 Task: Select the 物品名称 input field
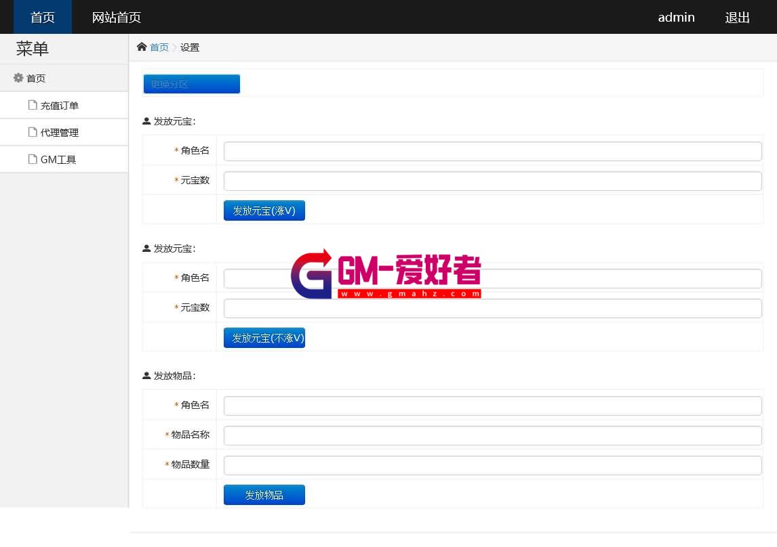coord(492,435)
